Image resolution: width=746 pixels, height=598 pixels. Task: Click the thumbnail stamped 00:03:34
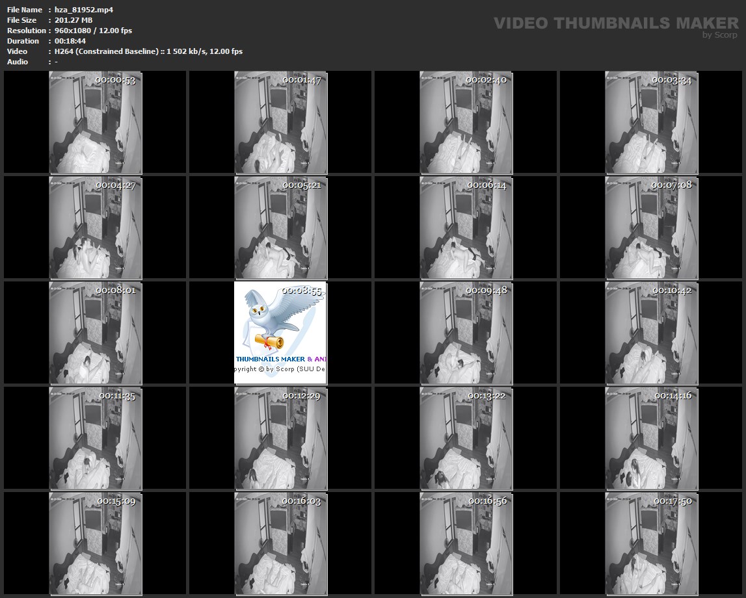click(651, 122)
